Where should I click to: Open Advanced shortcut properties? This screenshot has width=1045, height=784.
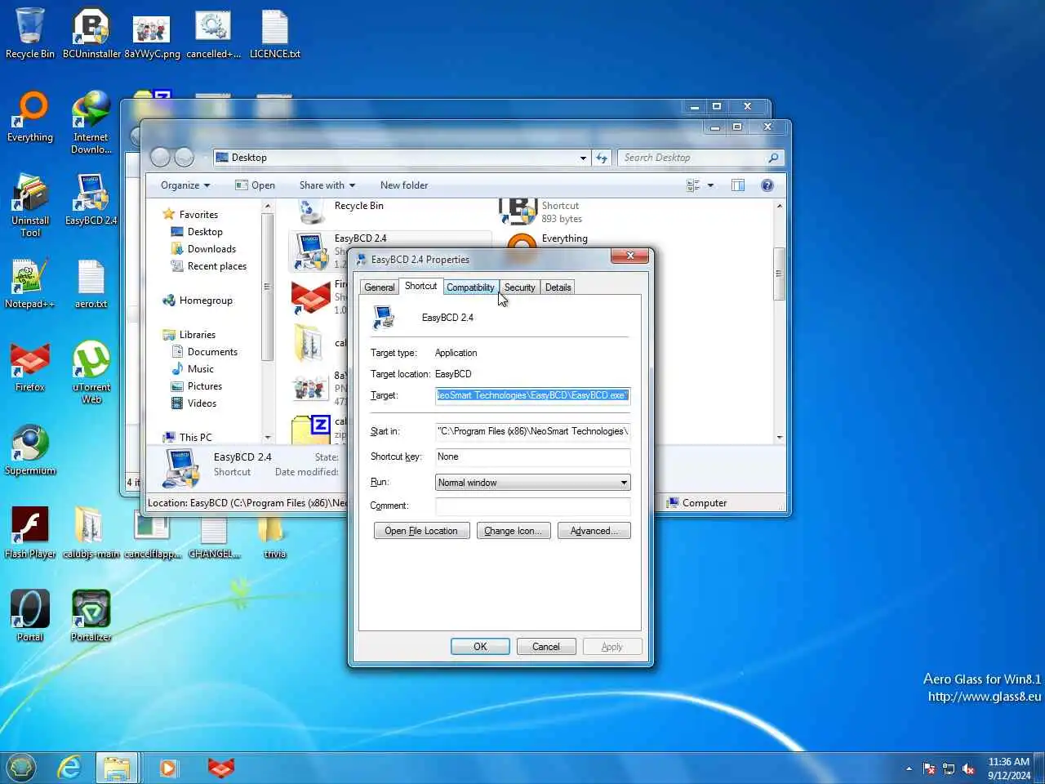coord(594,531)
